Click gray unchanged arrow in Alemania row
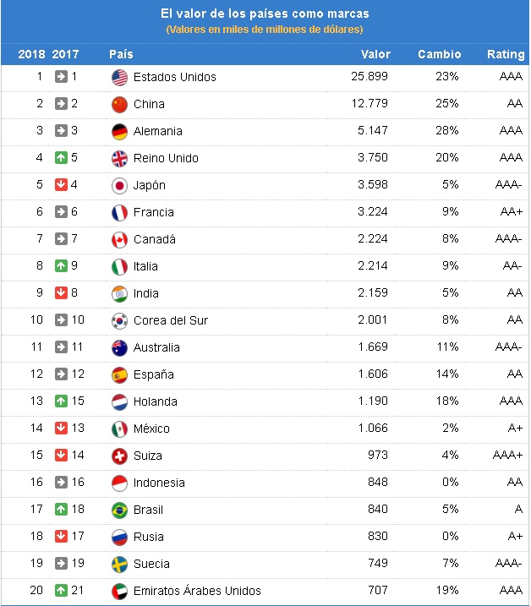 point(61,131)
